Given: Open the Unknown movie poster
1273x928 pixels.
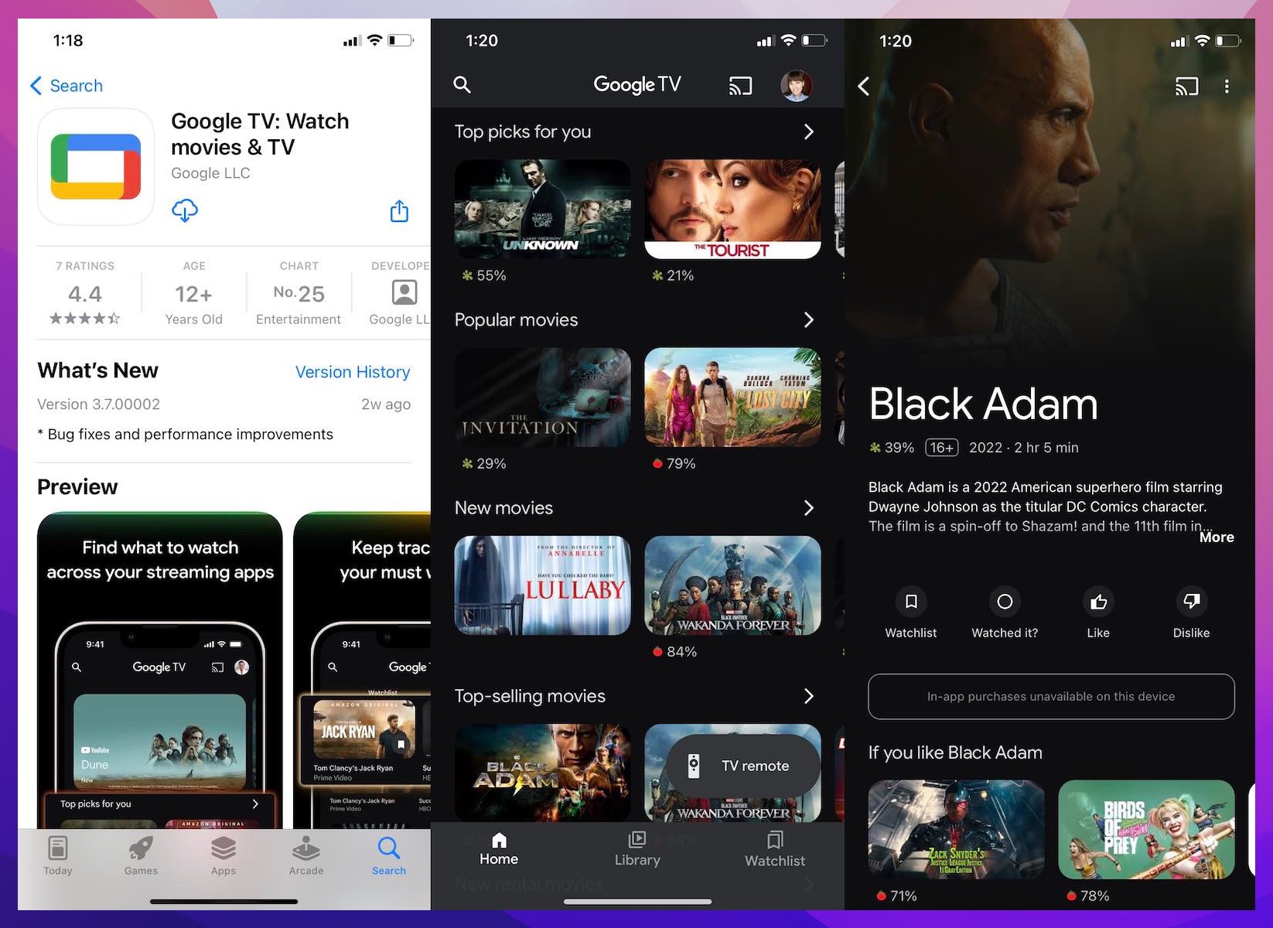Looking at the screenshot, I should point(542,209).
